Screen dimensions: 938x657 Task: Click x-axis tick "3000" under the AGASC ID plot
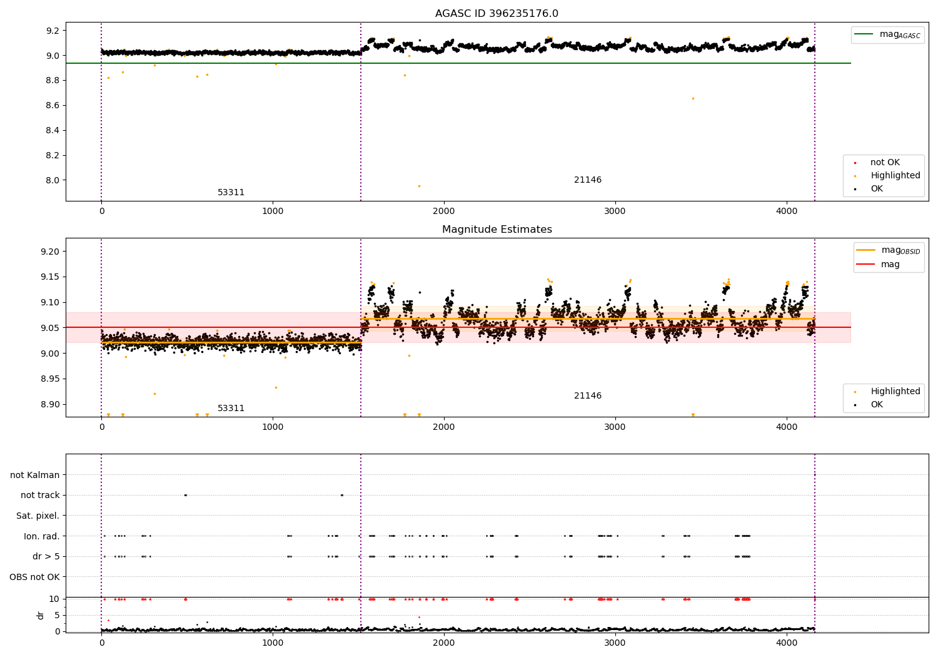point(615,211)
